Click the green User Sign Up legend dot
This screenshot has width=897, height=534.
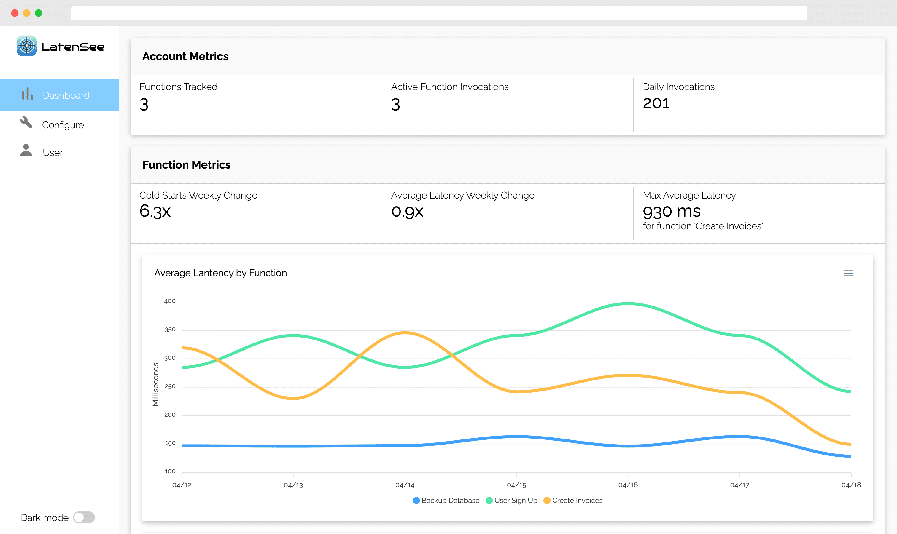[489, 501]
